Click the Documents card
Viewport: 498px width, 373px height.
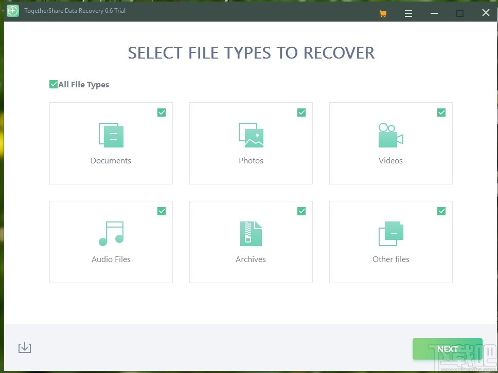pos(111,143)
